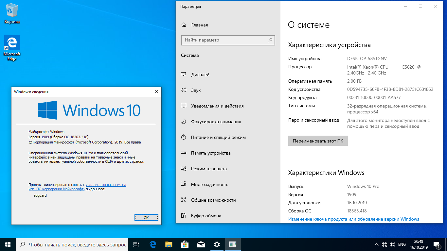Open the Звук settings page
The height and width of the screenshot is (251, 447).
tap(228, 90)
